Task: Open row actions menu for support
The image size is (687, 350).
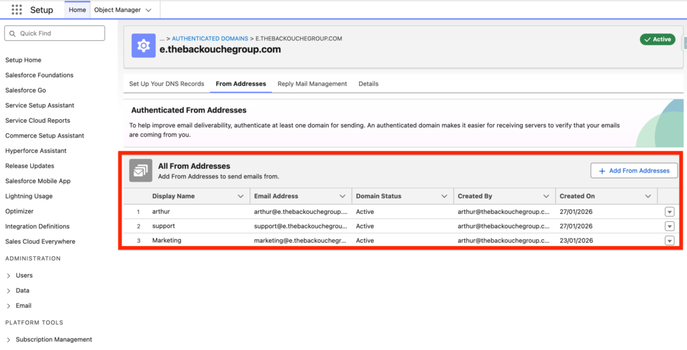Action: (669, 227)
